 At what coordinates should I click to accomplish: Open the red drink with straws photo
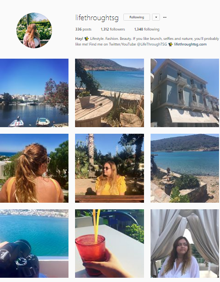(x=109, y=244)
